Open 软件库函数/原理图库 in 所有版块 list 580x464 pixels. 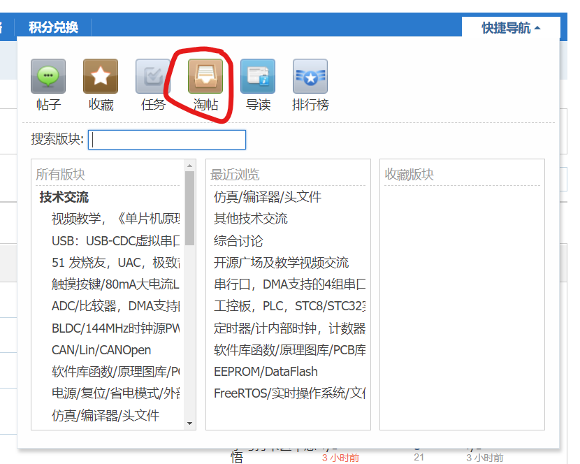pyautogui.click(x=115, y=372)
